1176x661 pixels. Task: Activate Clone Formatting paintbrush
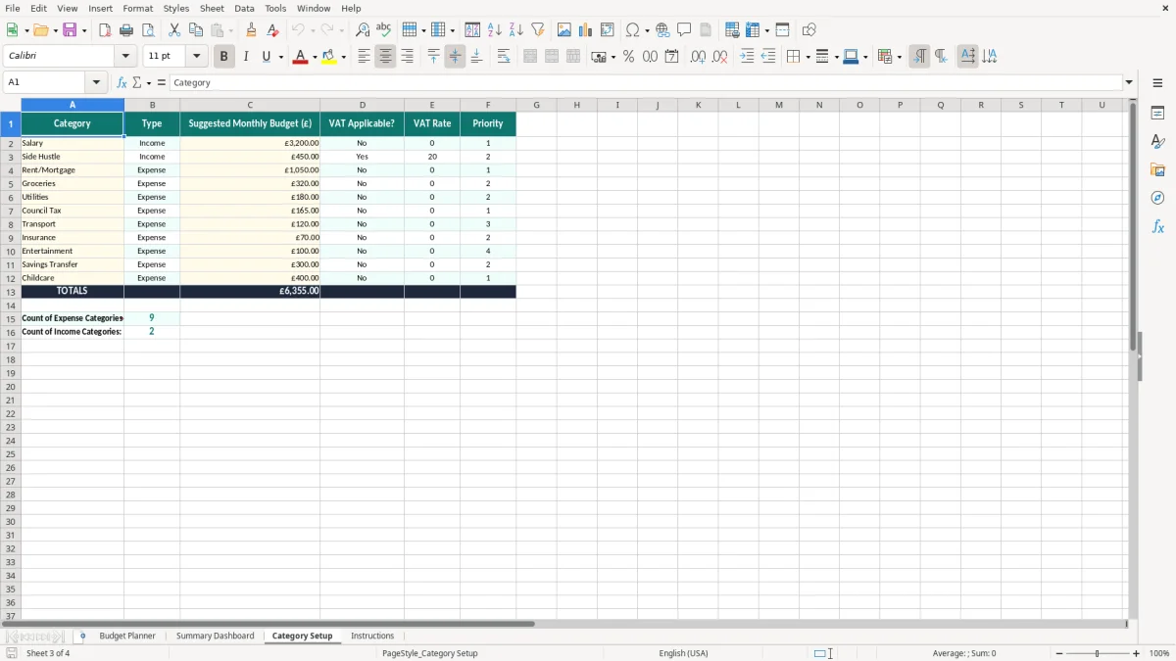pos(252,30)
